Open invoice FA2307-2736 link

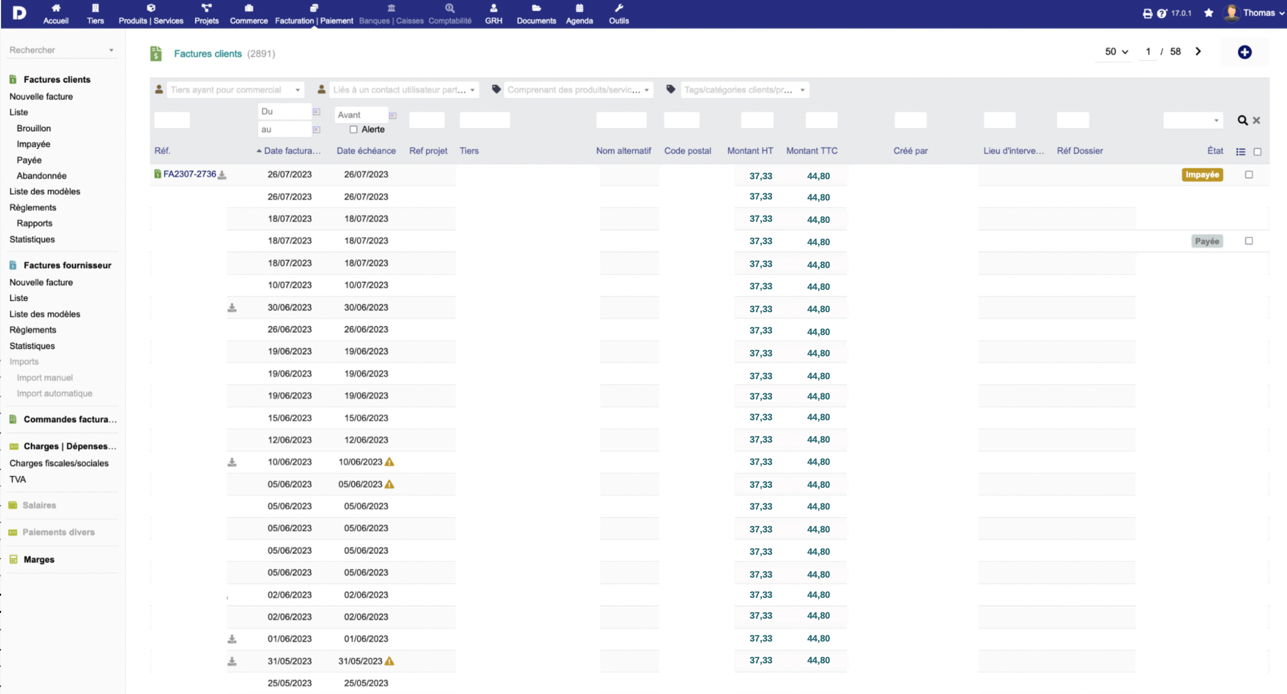[x=190, y=174]
